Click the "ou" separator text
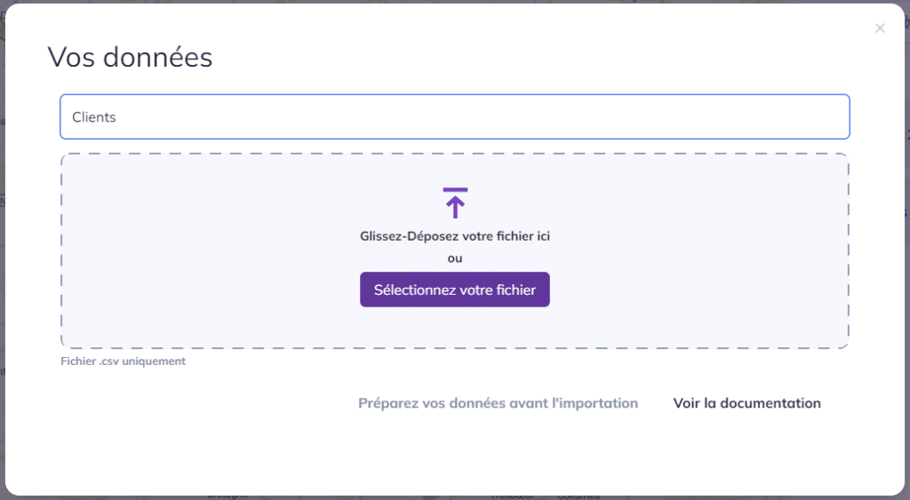The width and height of the screenshot is (910, 500). (x=455, y=258)
